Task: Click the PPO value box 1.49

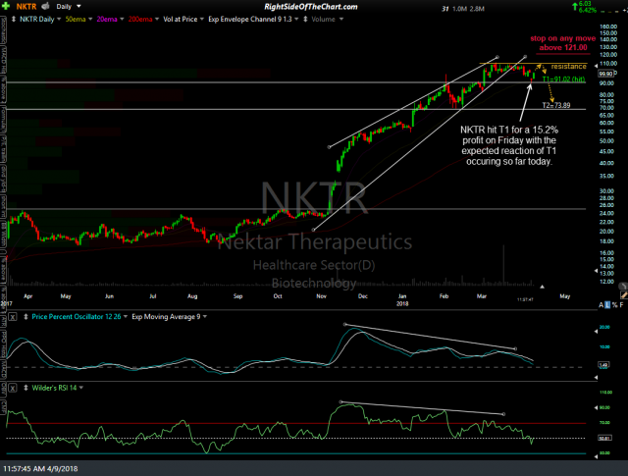Action: [x=603, y=365]
